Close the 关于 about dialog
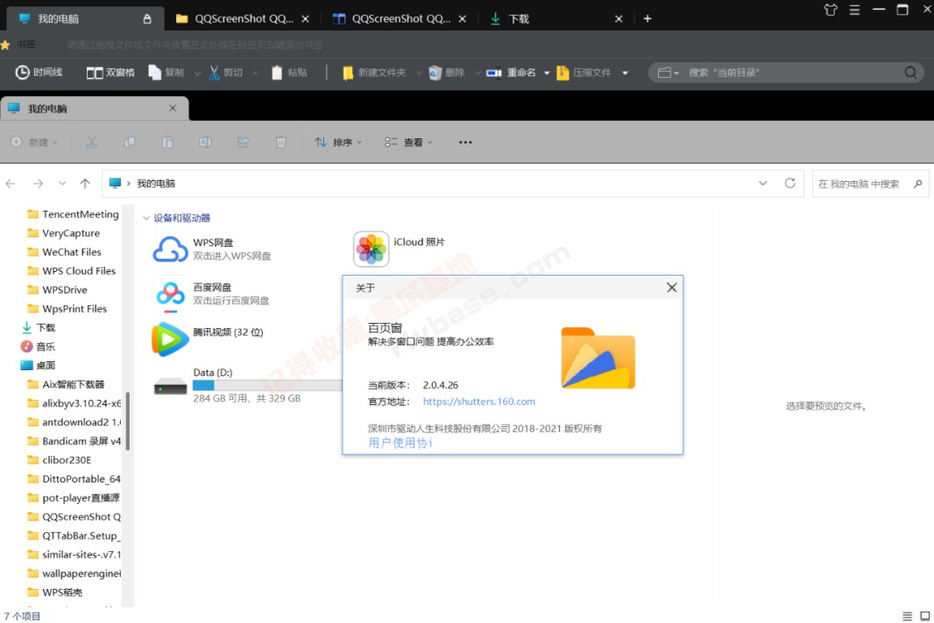This screenshot has height=623, width=934. tap(671, 287)
